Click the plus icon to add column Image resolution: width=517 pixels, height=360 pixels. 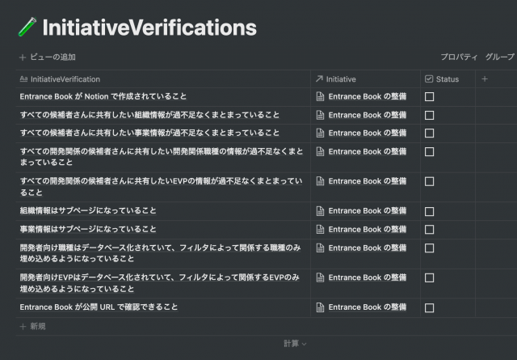[485, 79]
